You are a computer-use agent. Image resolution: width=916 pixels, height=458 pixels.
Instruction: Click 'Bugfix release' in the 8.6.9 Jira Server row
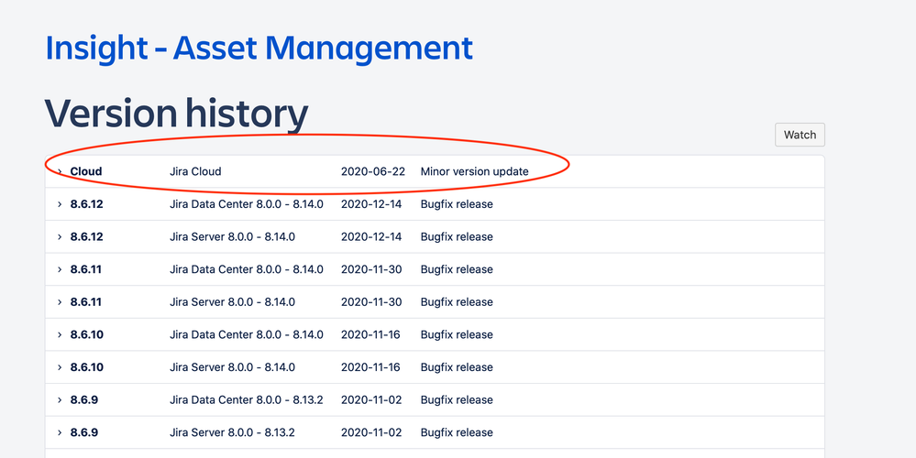[x=457, y=433]
